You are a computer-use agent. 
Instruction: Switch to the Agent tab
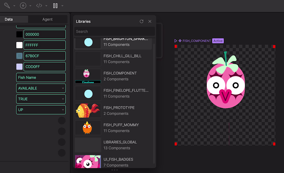coord(48,19)
